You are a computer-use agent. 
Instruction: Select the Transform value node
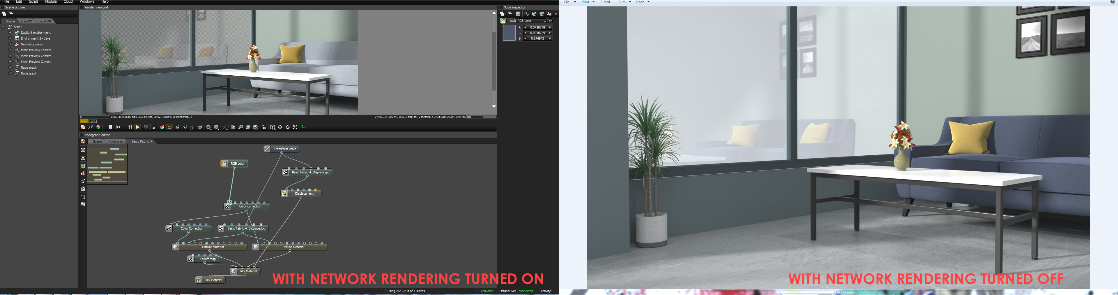click(281, 149)
